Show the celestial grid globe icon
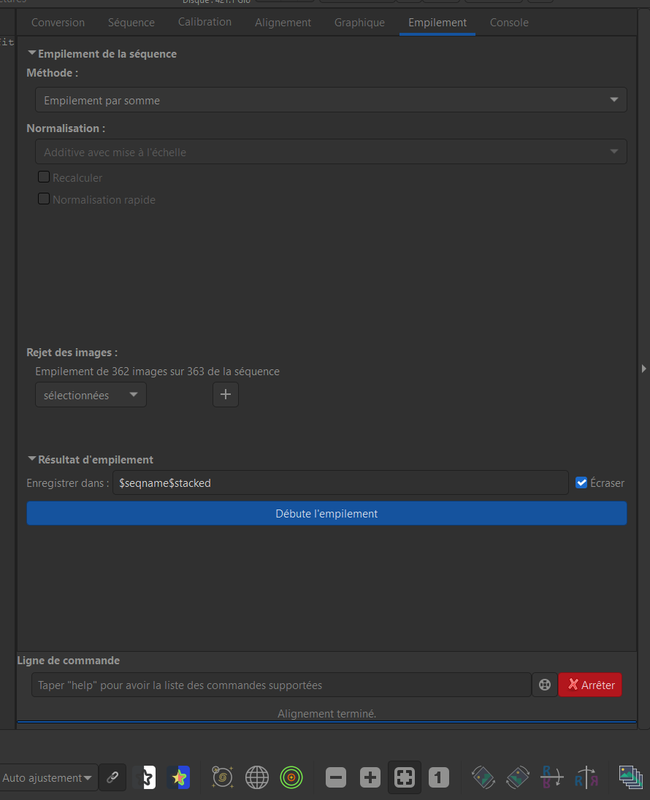The image size is (650, 800). 257,778
